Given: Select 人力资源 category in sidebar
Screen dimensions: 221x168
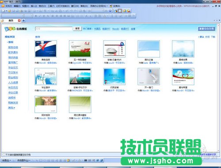Looking at the screenshot, I should (13, 82).
